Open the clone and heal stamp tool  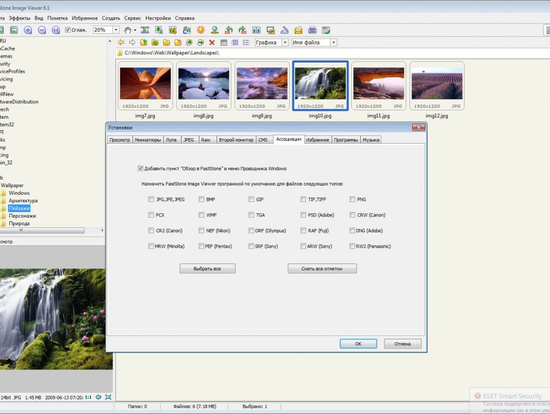(x=215, y=30)
